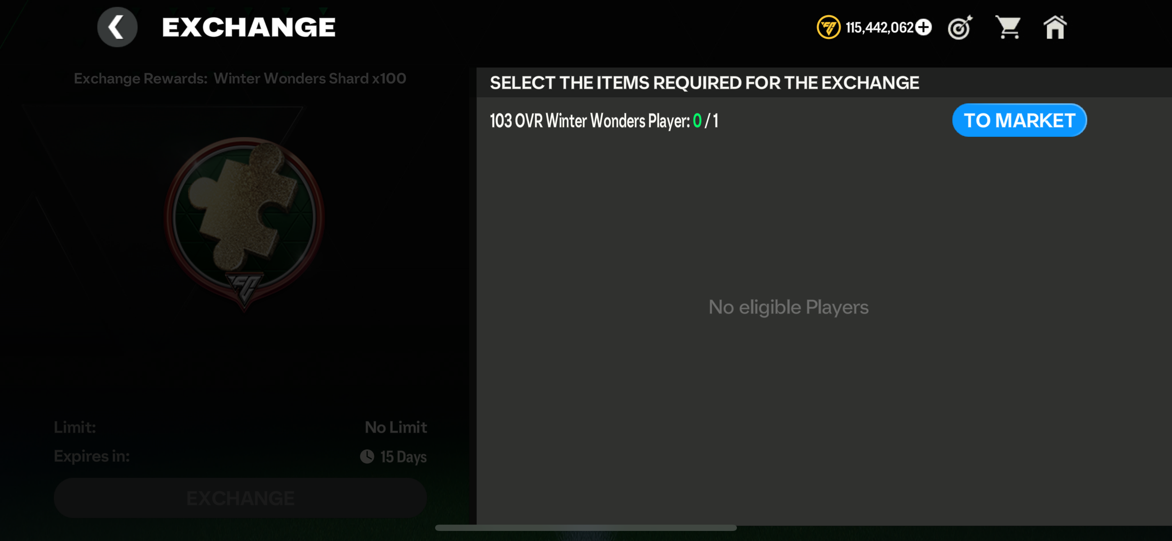Select the 103 OVR Winter Wonders Player requirement
Viewport: 1172px width, 541px height.
(x=603, y=121)
